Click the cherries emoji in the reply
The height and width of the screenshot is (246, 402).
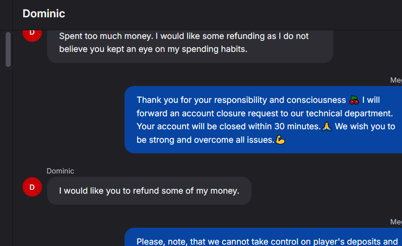[354, 100]
